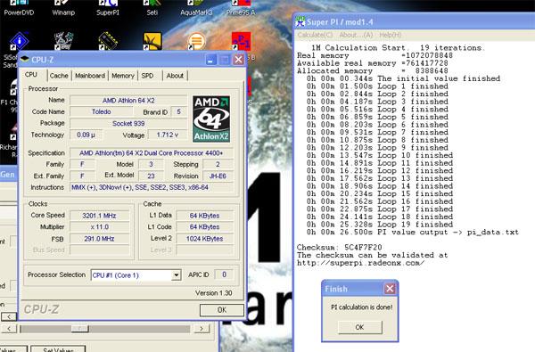Click the Instructions field MMX list
Viewport: 535px width, 352px height.
point(152,187)
